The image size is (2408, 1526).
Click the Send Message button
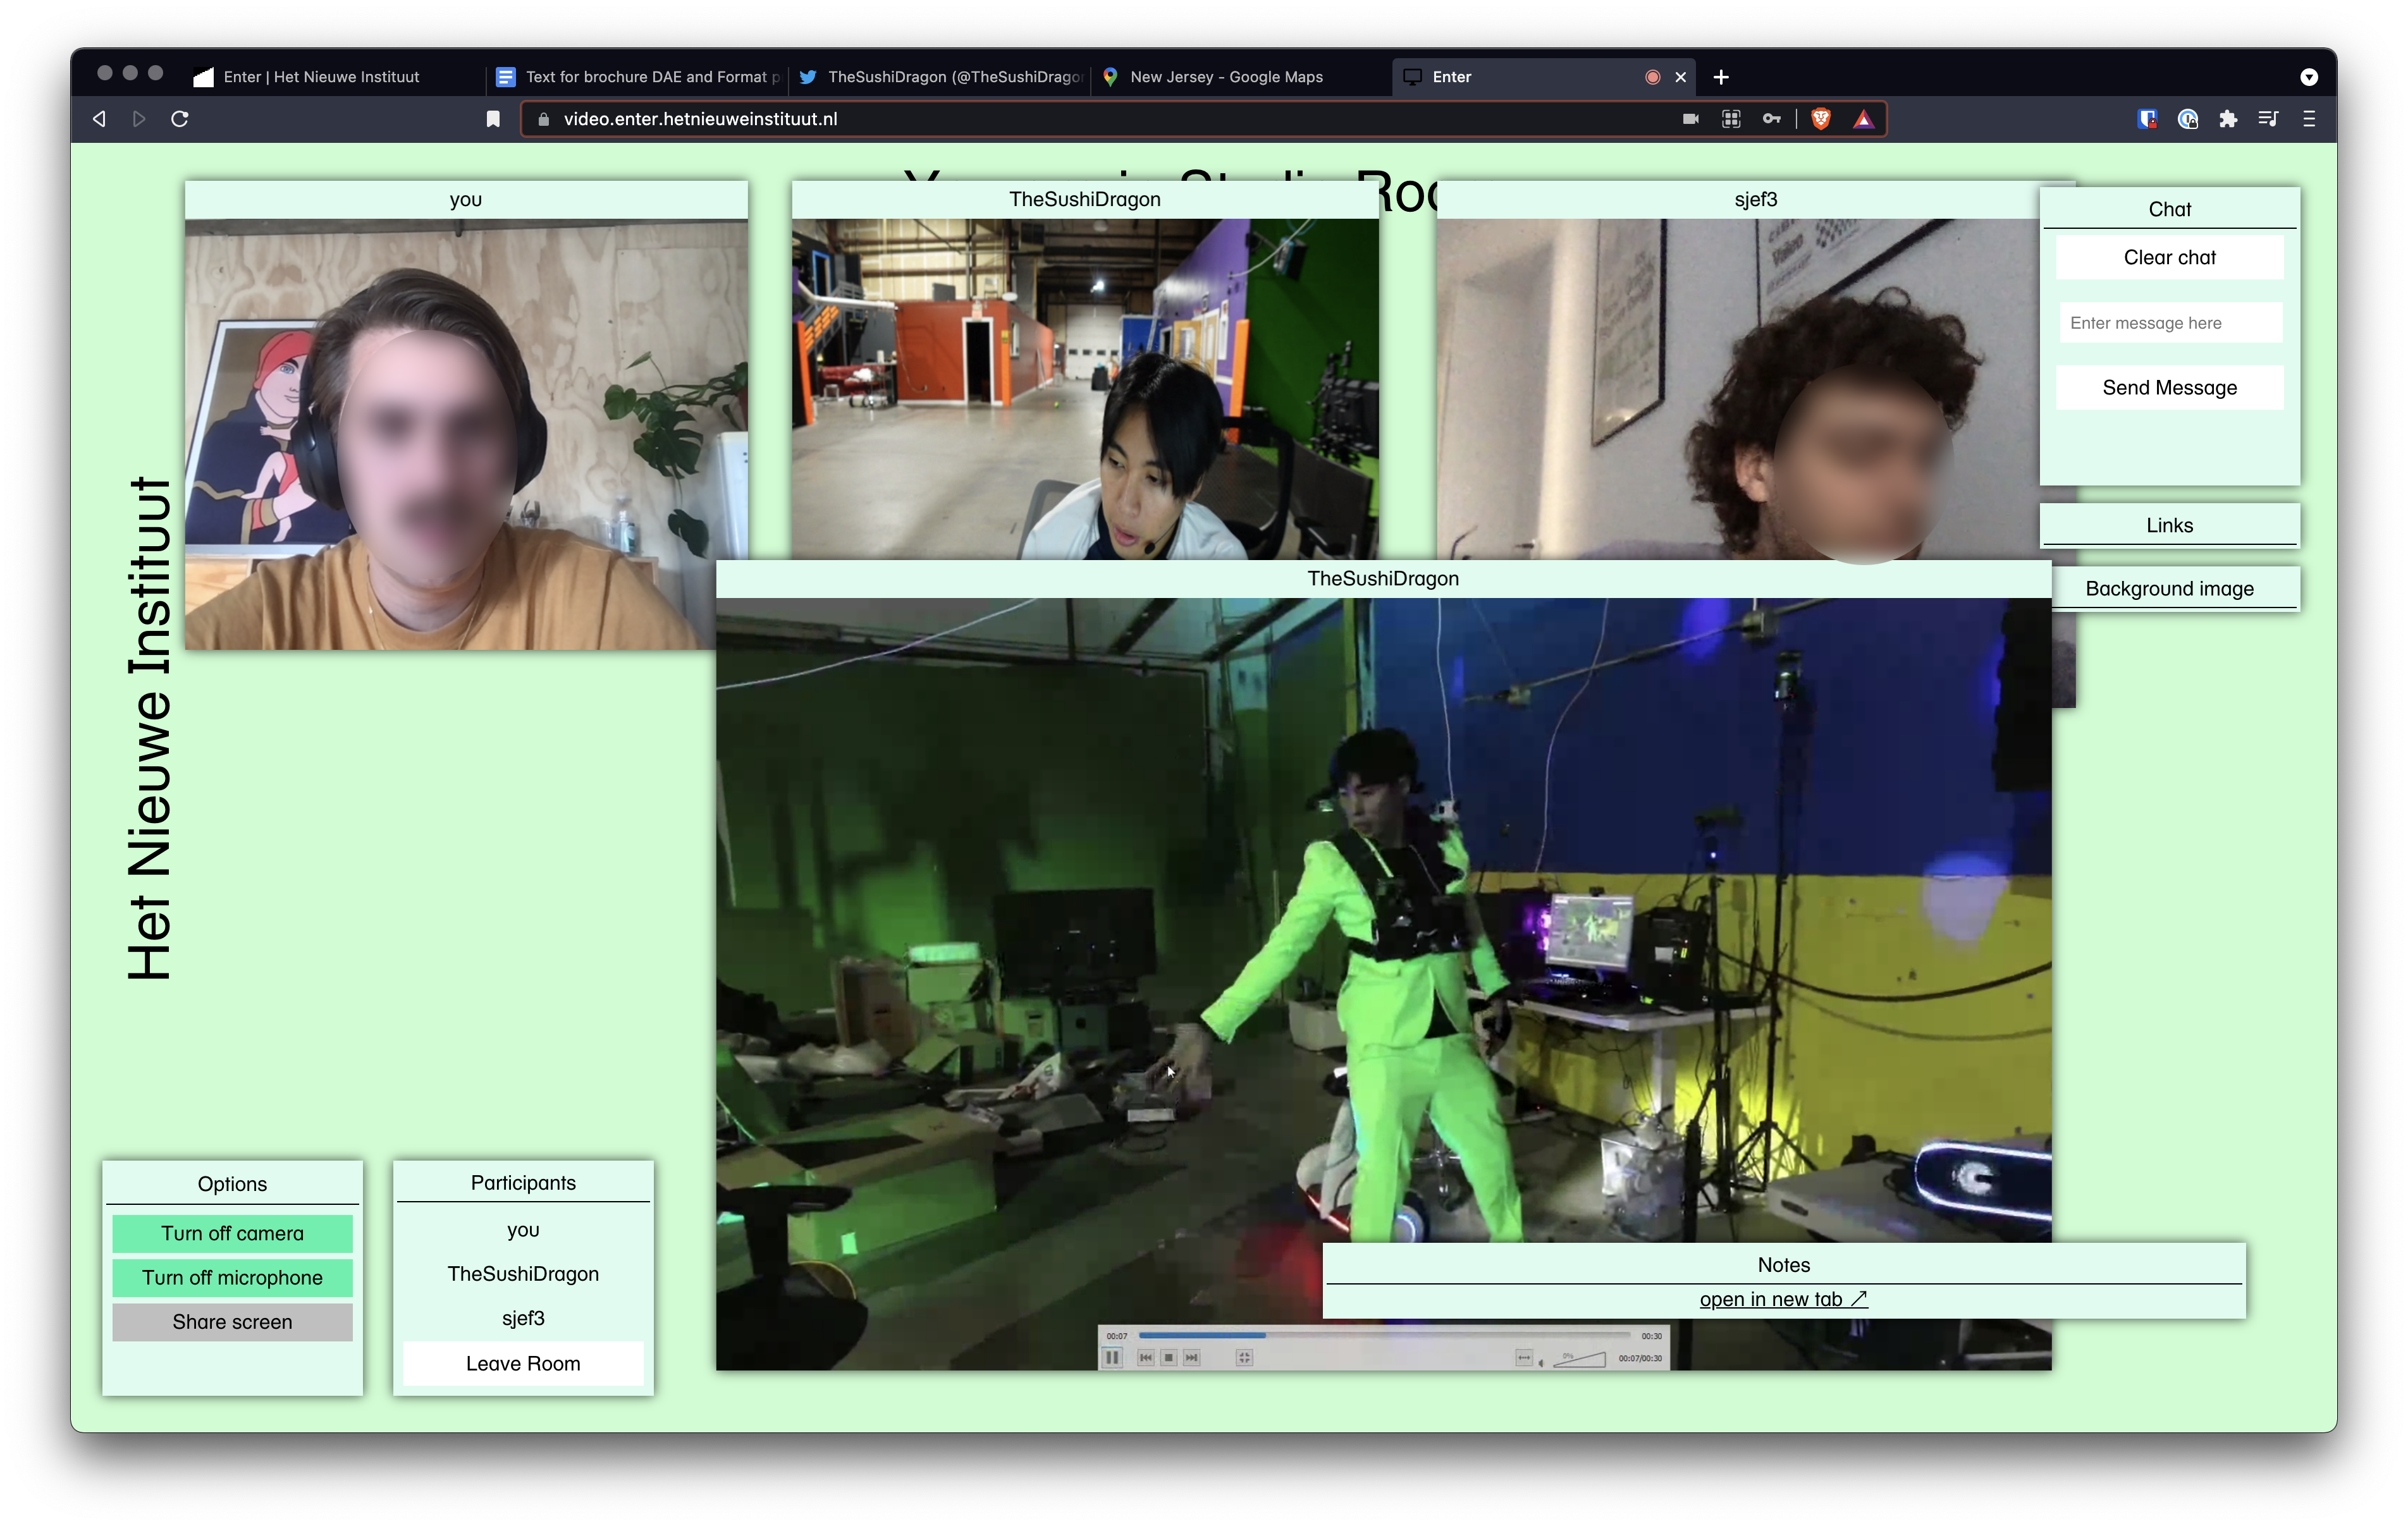(2169, 387)
